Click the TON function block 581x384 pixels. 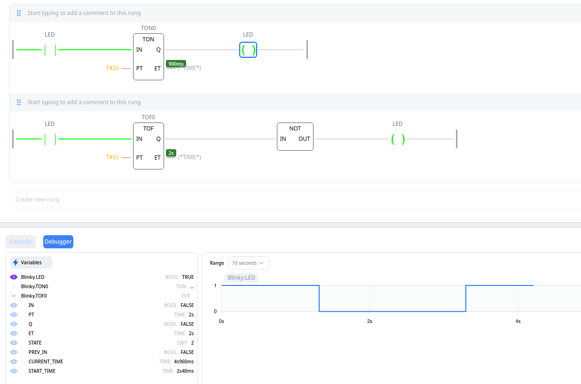coord(149,57)
